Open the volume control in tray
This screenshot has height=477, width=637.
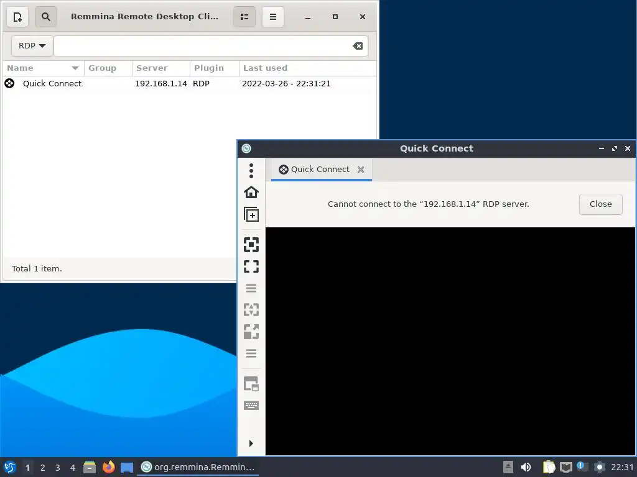click(x=526, y=467)
